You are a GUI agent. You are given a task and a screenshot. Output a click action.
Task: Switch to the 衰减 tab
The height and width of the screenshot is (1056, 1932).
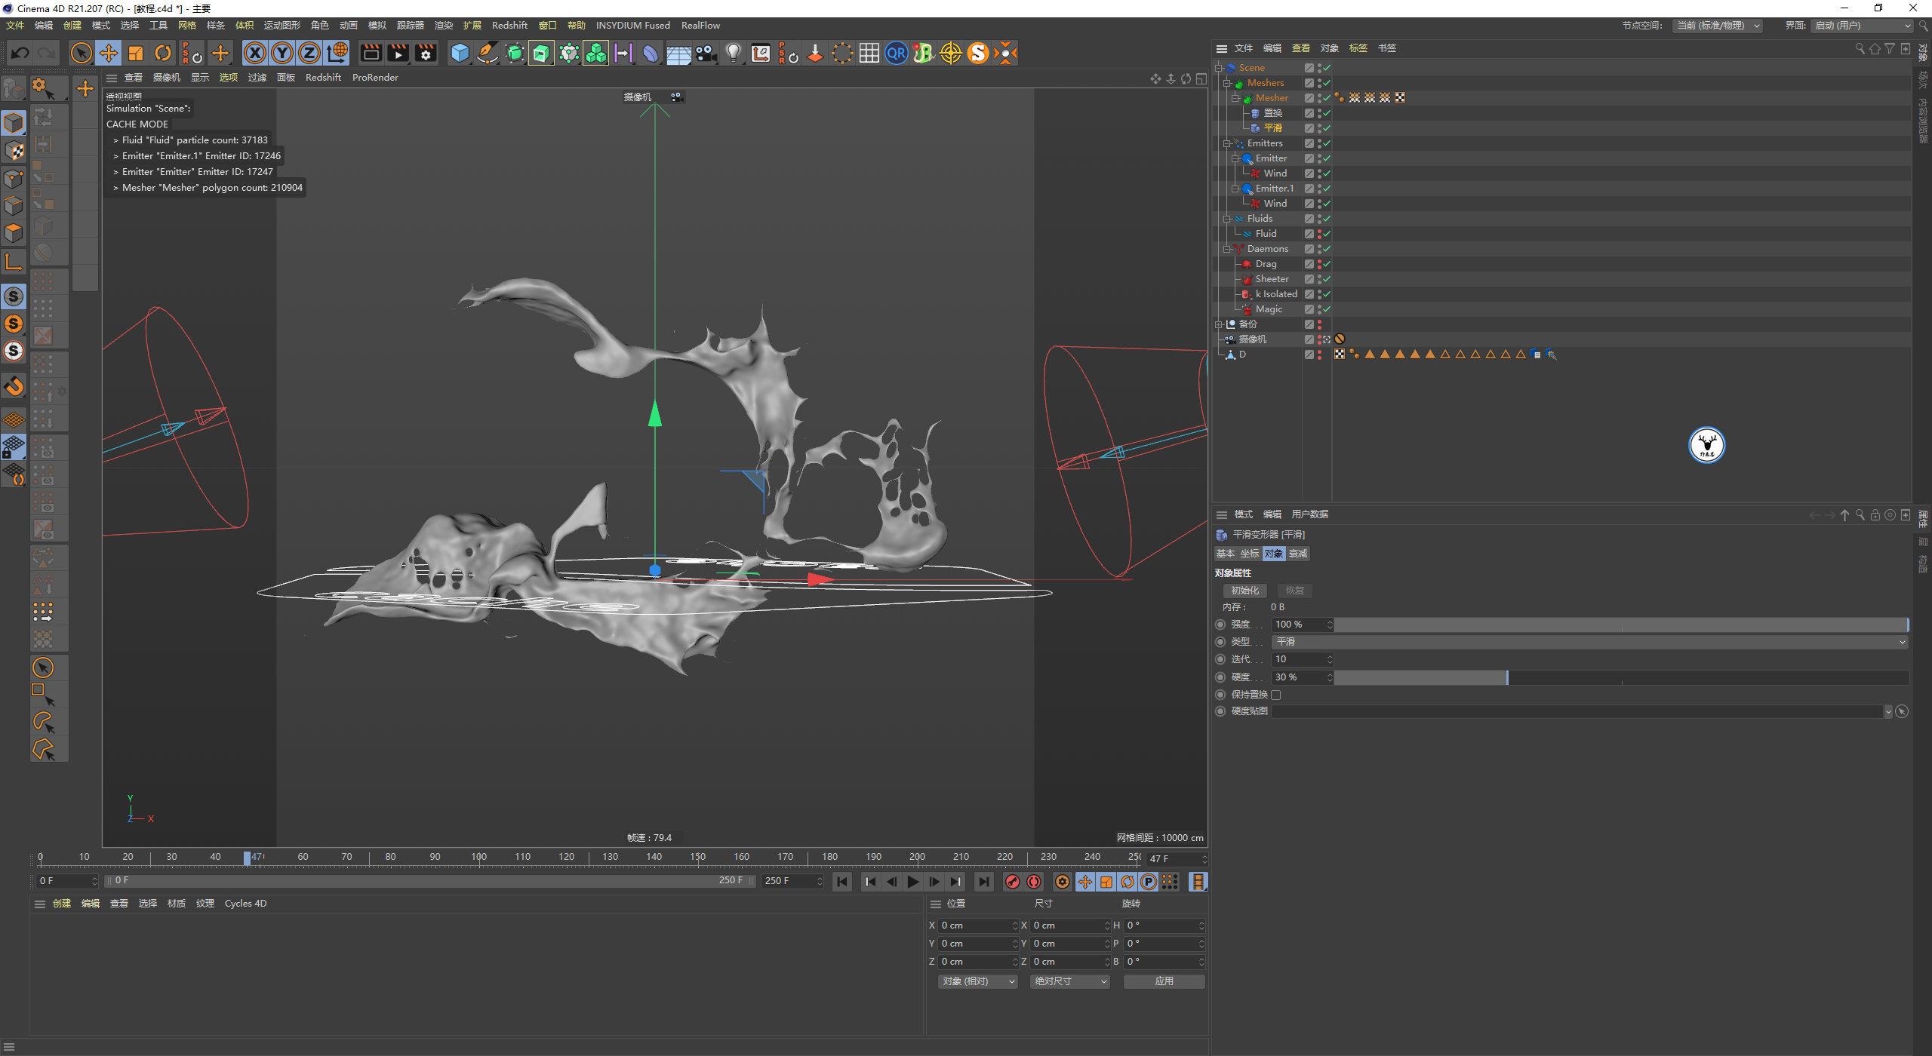click(1298, 554)
